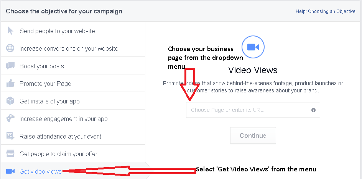
Task: Click the speech bubbles icon for Boost posts
Action: click(10, 66)
